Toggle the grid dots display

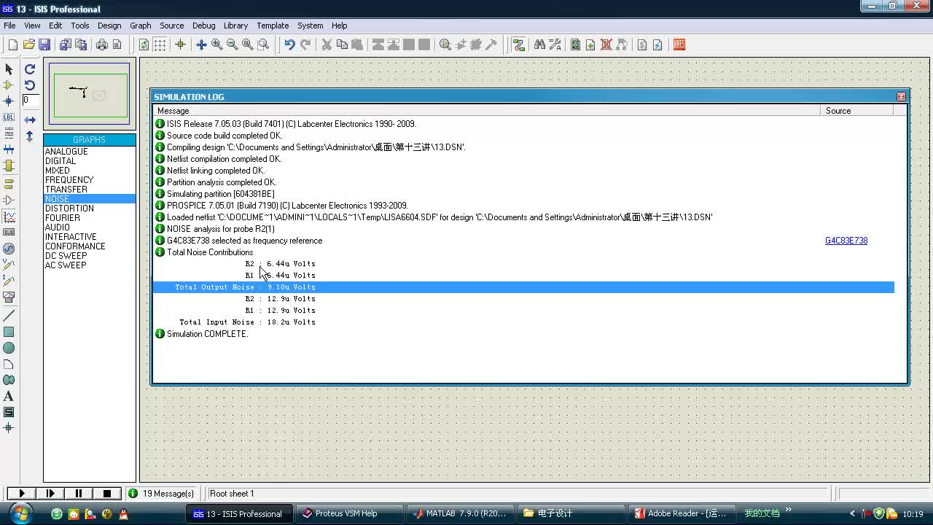160,44
